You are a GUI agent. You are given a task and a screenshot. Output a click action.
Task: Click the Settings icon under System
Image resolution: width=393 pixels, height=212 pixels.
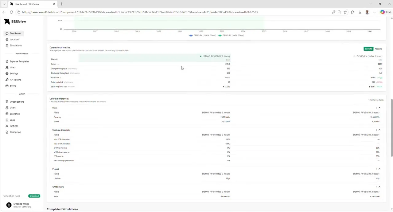tap(7, 126)
